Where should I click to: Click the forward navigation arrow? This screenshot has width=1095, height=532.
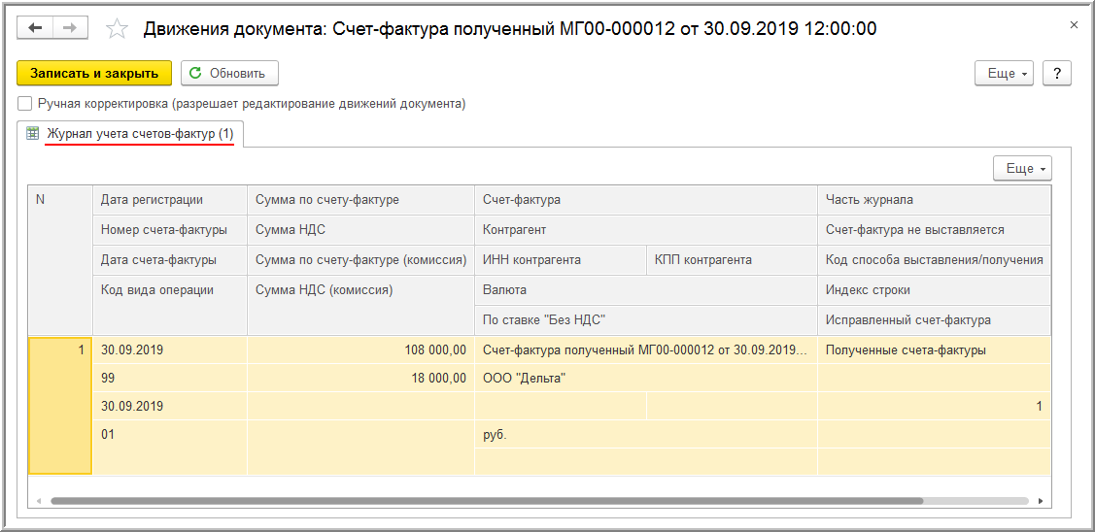(x=69, y=28)
